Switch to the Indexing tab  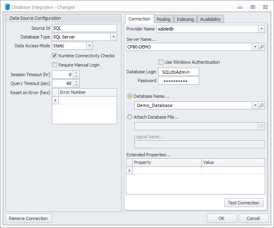[x=185, y=19]
